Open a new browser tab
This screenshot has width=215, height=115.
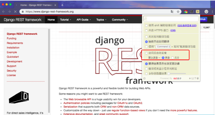62,5
